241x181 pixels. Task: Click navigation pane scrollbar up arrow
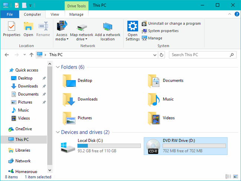tap(49, 64)
